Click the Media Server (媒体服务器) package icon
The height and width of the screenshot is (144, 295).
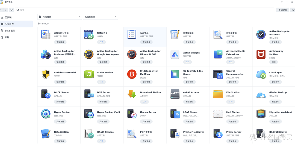(x=88, y=35)
